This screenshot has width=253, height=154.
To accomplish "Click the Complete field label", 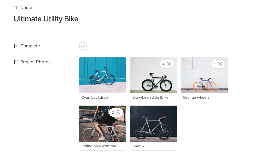I will (30, 46).
